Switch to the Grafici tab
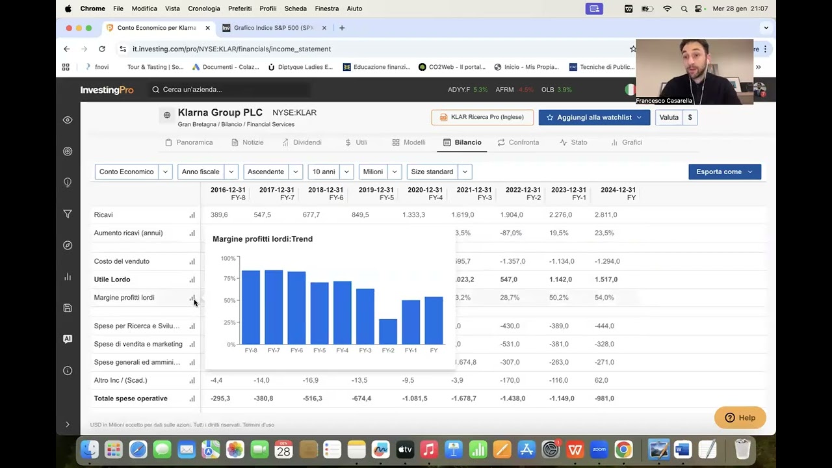Viewport: 832px width, 468px height. [627, 142]
